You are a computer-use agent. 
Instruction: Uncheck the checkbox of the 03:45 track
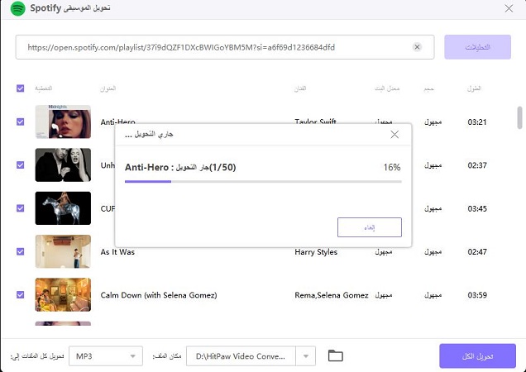[x=21, y=208]
